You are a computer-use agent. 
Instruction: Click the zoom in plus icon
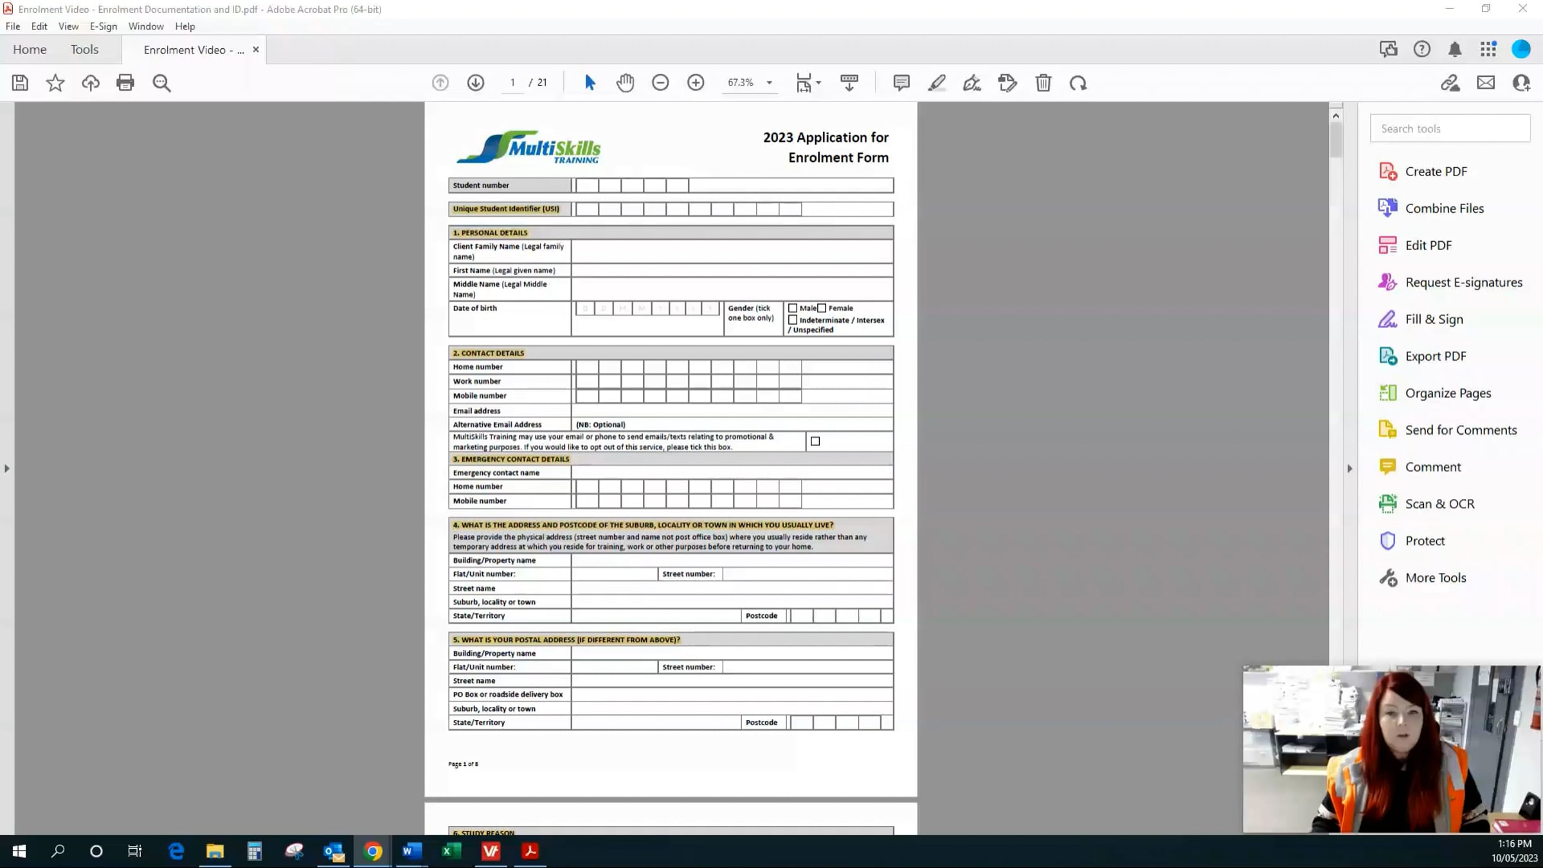[696, 83]
